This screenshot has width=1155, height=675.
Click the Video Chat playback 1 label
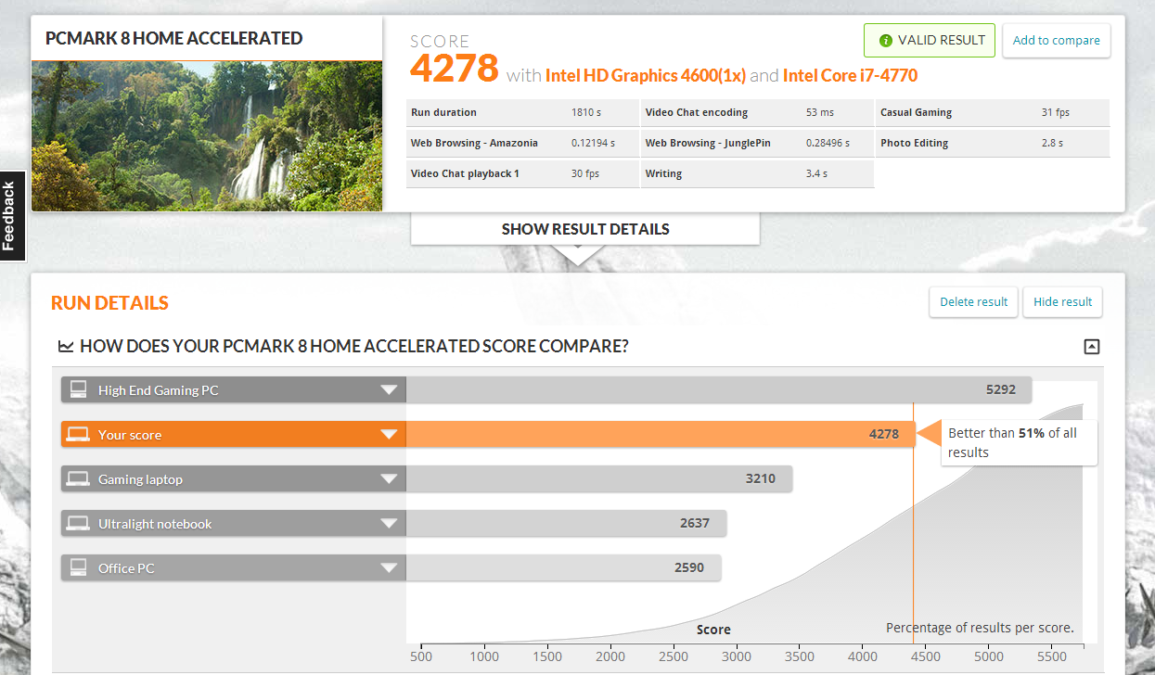pos(465,174)
